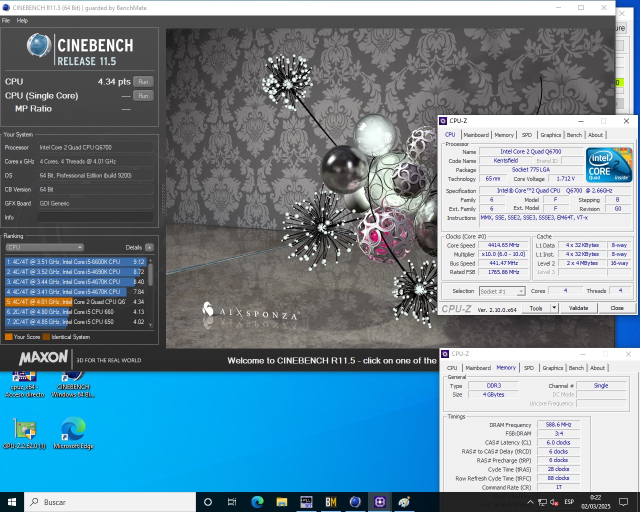The image size is (640, 512).
Task: Click the upper CPU-Z title bar icon
Action: tap(443, 120)
